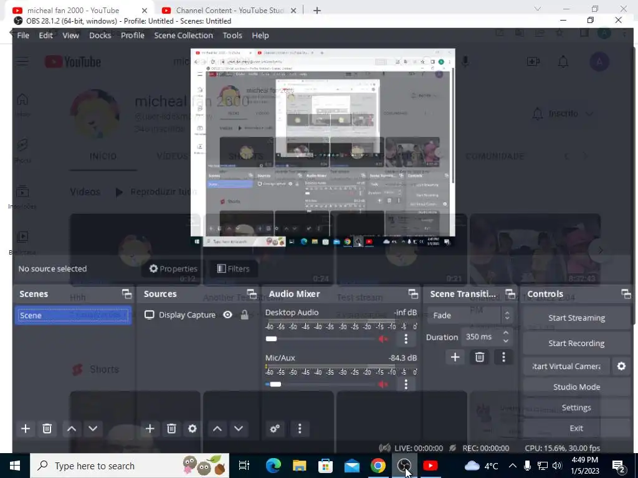Undock the Audio Mixer panel
638x478 pixels.
[x=414, y=294]
